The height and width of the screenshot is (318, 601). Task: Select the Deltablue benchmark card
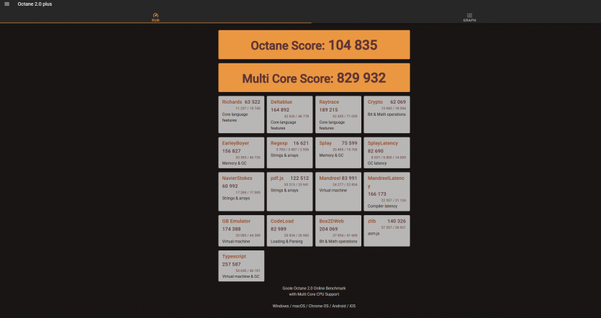click(x=290, y=114)
